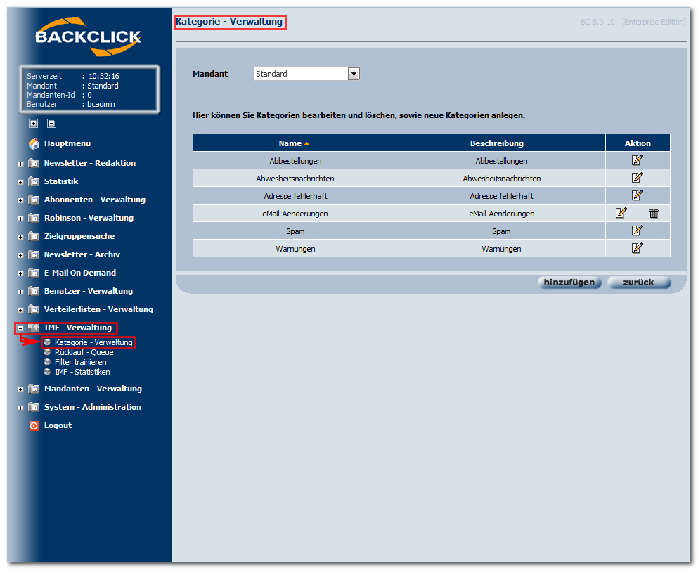Screen dimensions: 698x570
Task: Click the Logout power icon
Action: (x=34, y=426)
